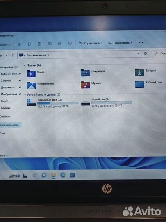The width and height of the screenshot is (166, 222).
Task: Click pin icon next to sidebar Рабочий стол
Action: 20,74
